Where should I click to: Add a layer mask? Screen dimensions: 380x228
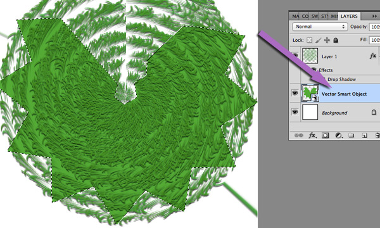(x=326, y=135)
